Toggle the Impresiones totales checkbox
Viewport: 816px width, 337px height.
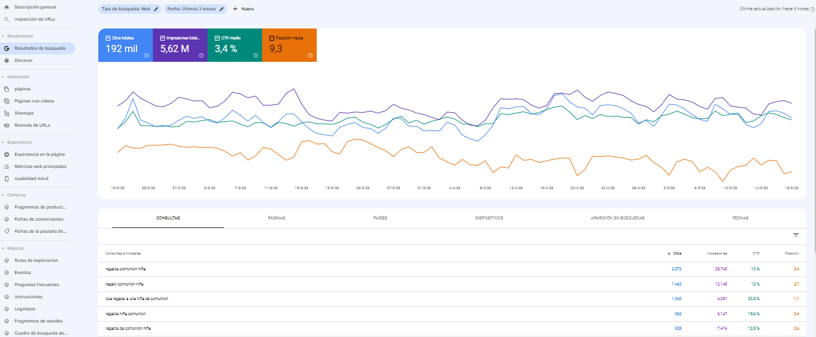click(163, 38)
